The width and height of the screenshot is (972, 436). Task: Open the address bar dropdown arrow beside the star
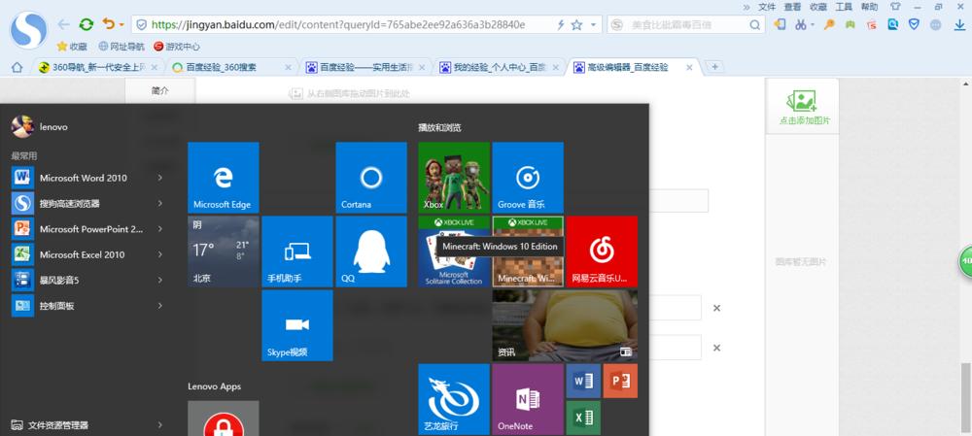[x=593, y=25]
